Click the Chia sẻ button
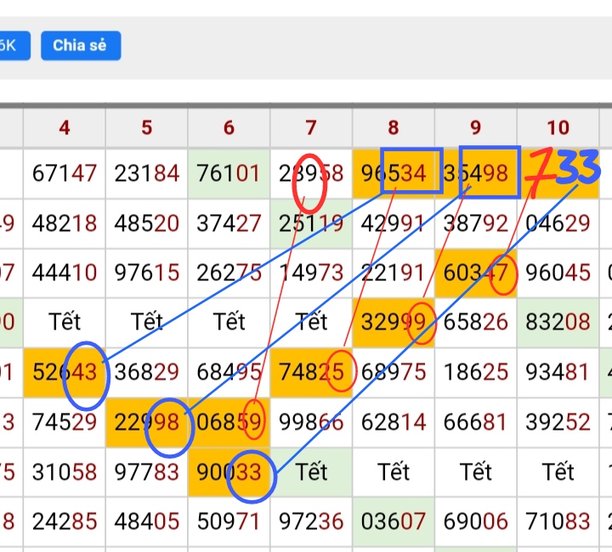Image resolution: width=612 pixels, height=552 pixels. pyautogui.click(x=80, y=46)
